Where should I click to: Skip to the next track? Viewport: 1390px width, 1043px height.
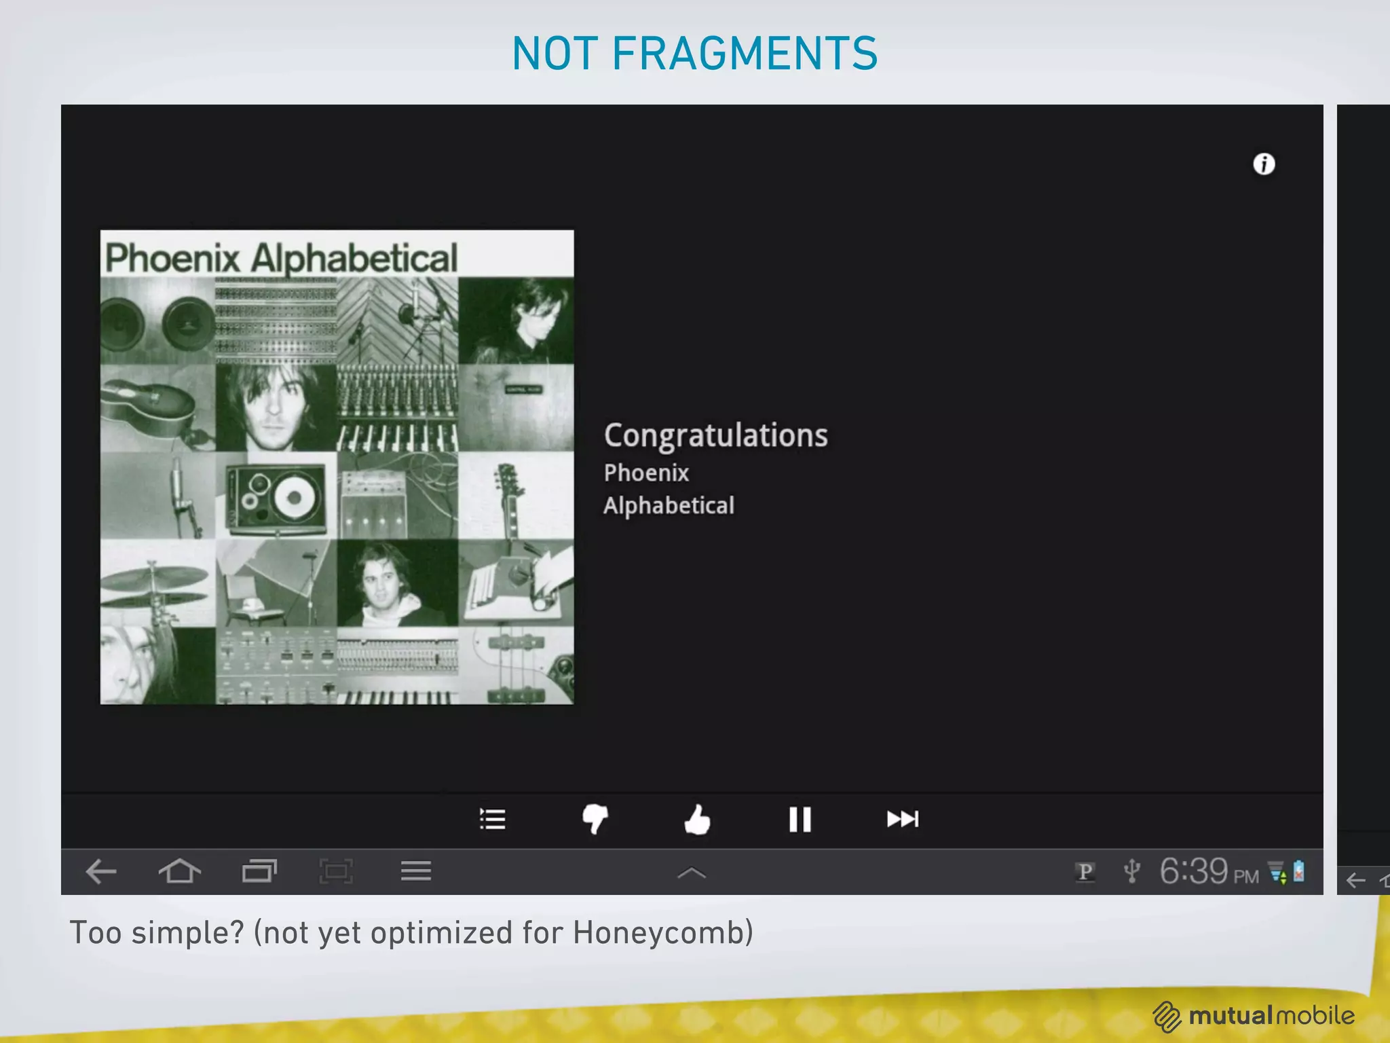pos(903,819)
